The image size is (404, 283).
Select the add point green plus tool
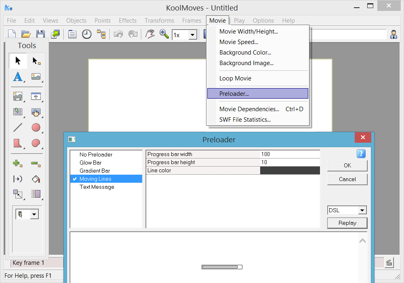[x=18, y=163]
